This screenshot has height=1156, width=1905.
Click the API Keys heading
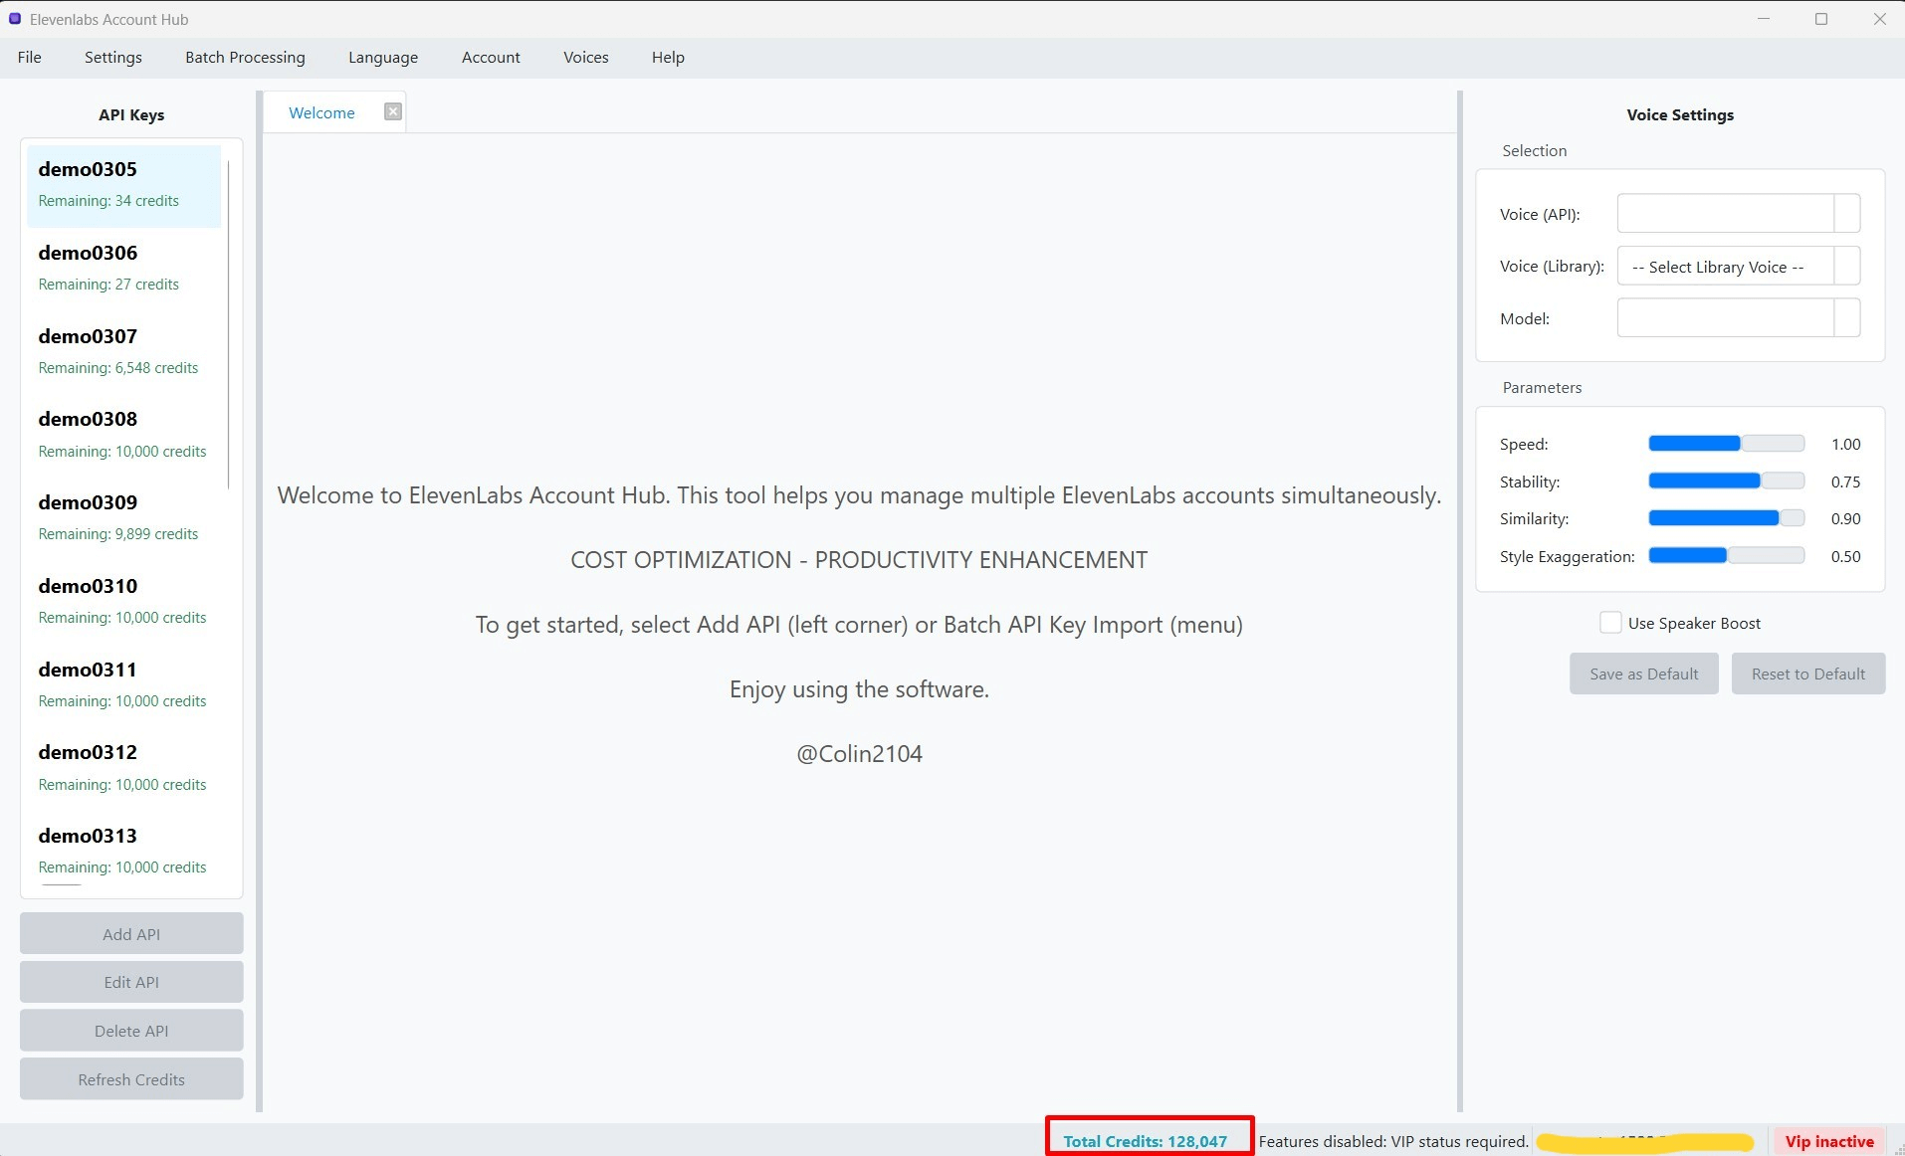(131, 114)
